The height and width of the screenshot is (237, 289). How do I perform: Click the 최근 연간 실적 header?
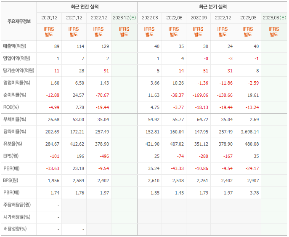click(85, 7)
